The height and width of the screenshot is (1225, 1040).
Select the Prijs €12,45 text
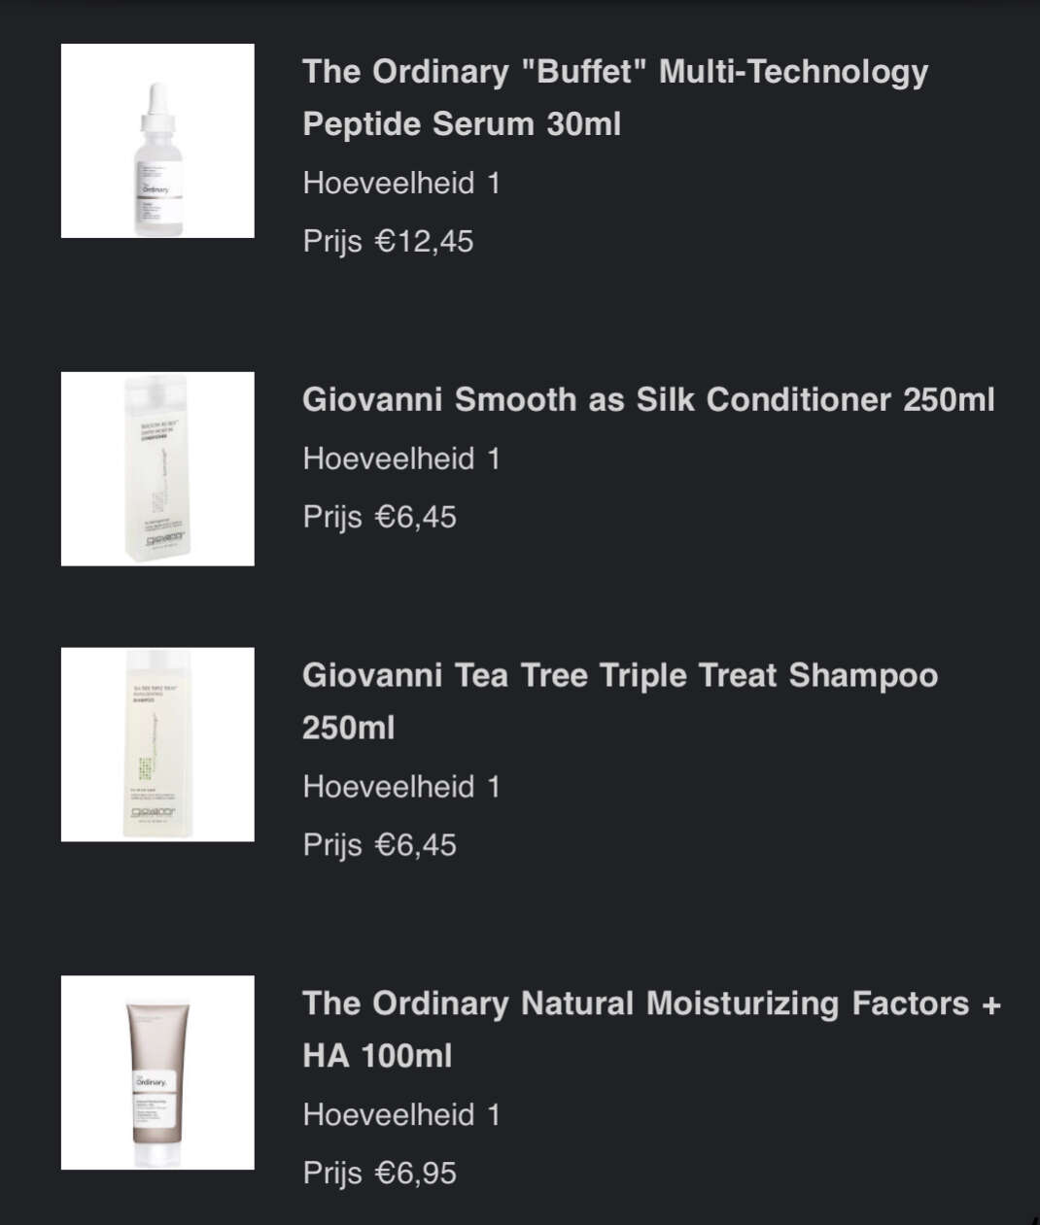point(388,241)
